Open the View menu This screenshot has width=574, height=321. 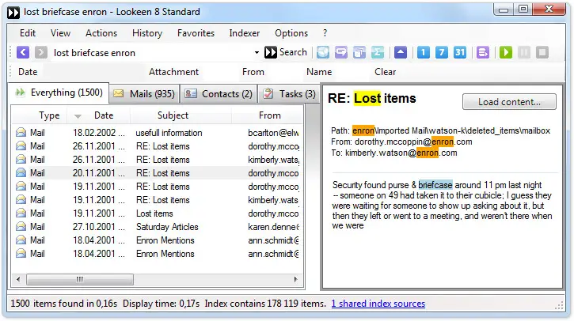coord(60,33)
